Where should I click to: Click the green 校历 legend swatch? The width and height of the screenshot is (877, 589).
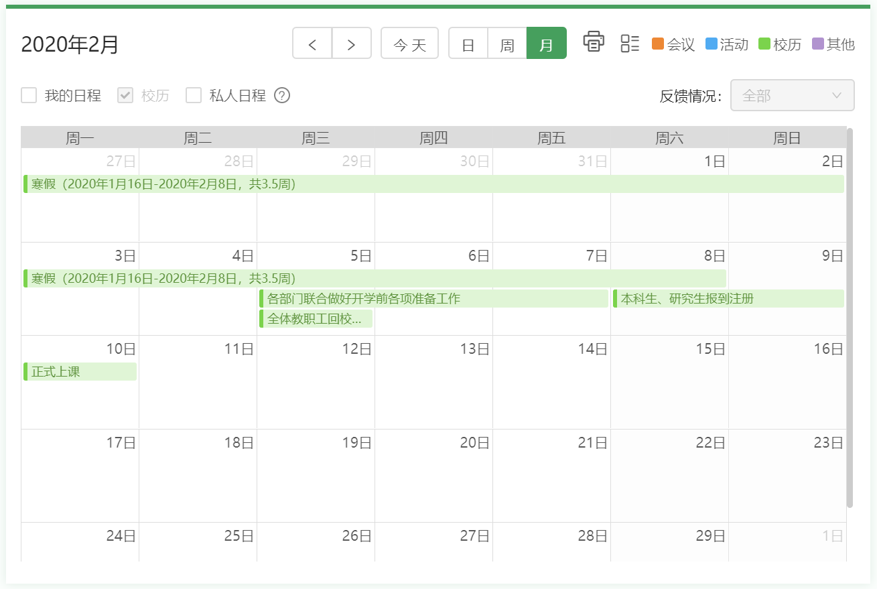tap(764, 44)
